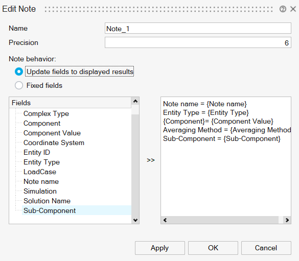Click the note text scroll right arrow
This screenshot has height=261, width=299.
[x=287, y=220]
